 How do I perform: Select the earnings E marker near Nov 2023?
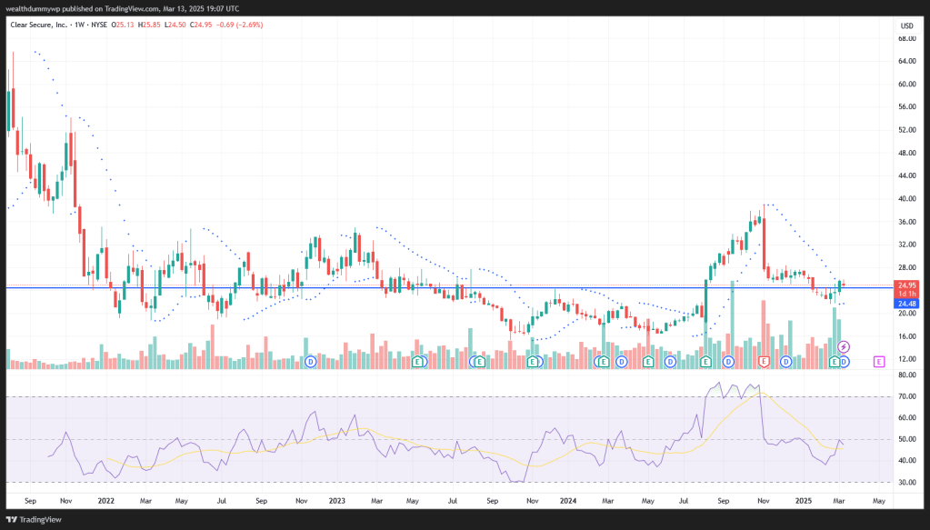pyautogui.click(x=534, y=362)
